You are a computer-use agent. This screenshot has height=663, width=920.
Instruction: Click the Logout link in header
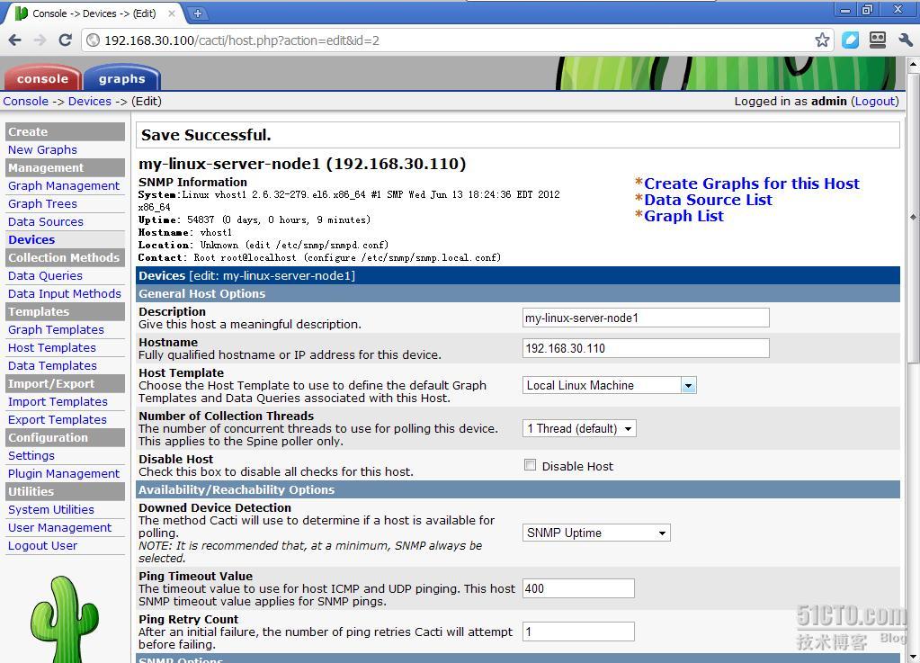pyautogui.click(x=875, y=101)
